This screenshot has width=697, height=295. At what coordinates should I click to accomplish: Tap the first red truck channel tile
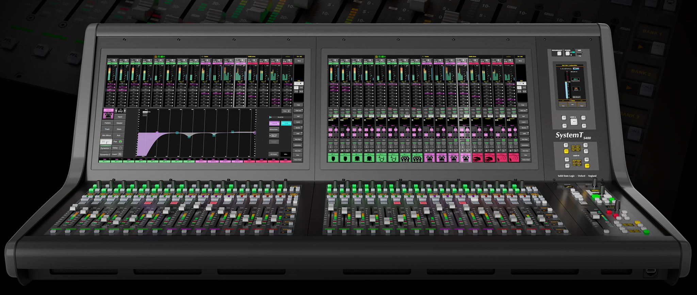click(x=477, y=158)
